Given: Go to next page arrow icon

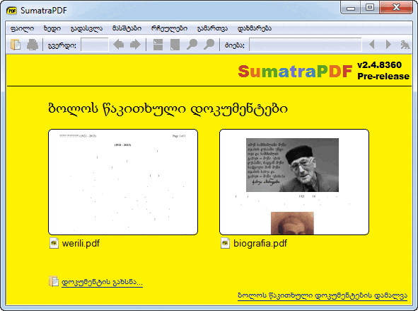Looking at the screenshot, I should click(x=135, y=45).
